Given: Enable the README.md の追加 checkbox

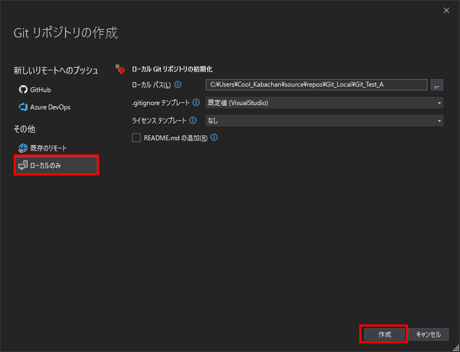Looking at the screenshot, I should (137, 138).
